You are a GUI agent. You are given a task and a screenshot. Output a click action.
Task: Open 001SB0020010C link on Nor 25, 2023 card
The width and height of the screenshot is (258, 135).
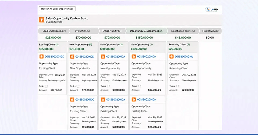pos(85,100)
